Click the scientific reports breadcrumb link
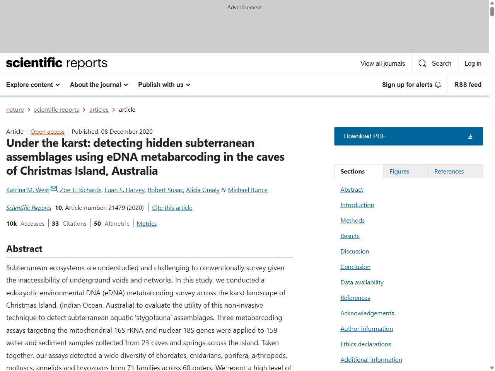Viewport: 495px width, 371px height. 56,110
